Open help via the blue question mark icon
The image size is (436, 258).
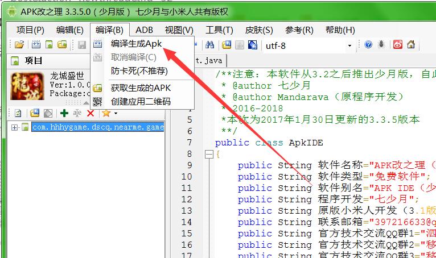click(368, 45)
